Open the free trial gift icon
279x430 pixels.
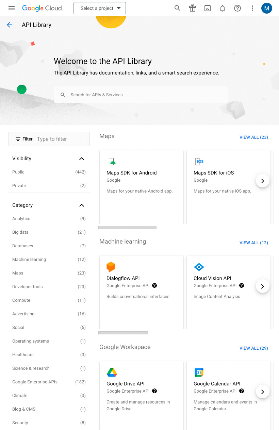point(193,8)
